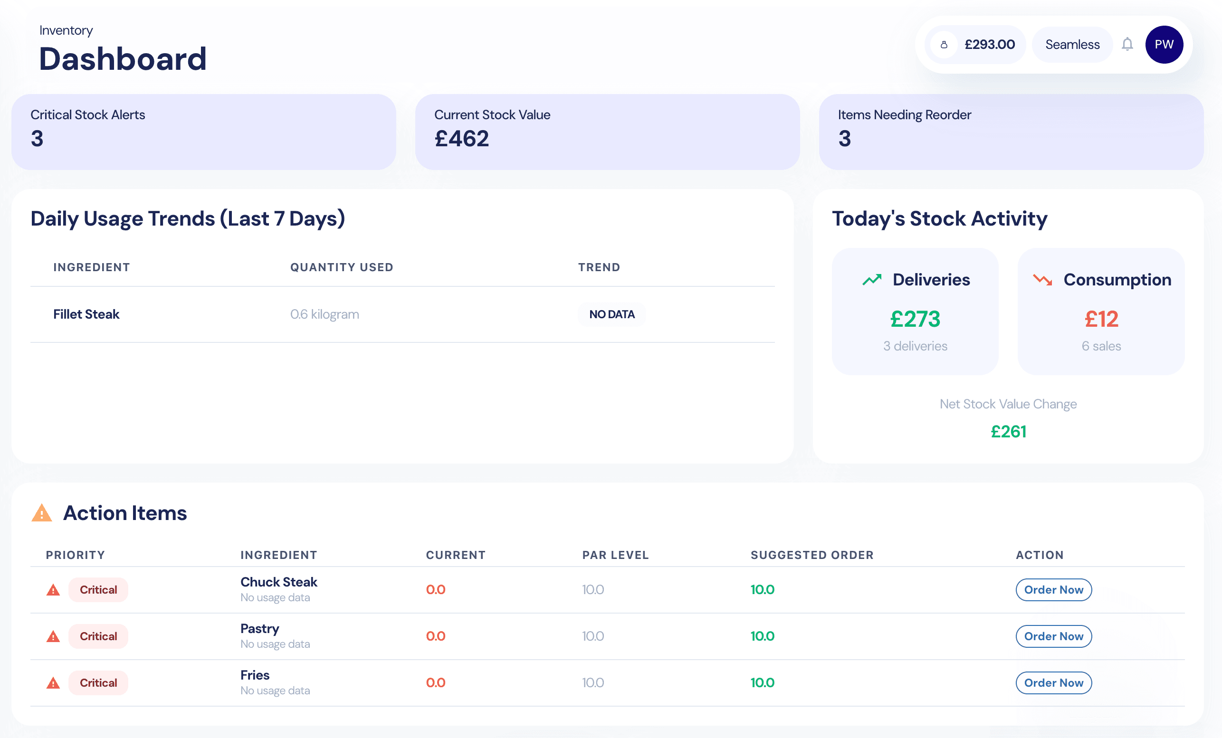Click the warning icon in Fries row

53,683
